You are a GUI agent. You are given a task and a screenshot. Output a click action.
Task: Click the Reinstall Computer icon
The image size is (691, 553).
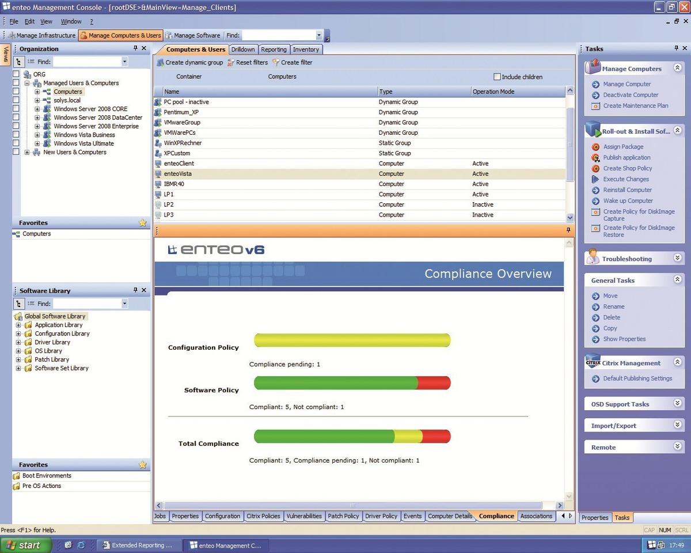596,190
